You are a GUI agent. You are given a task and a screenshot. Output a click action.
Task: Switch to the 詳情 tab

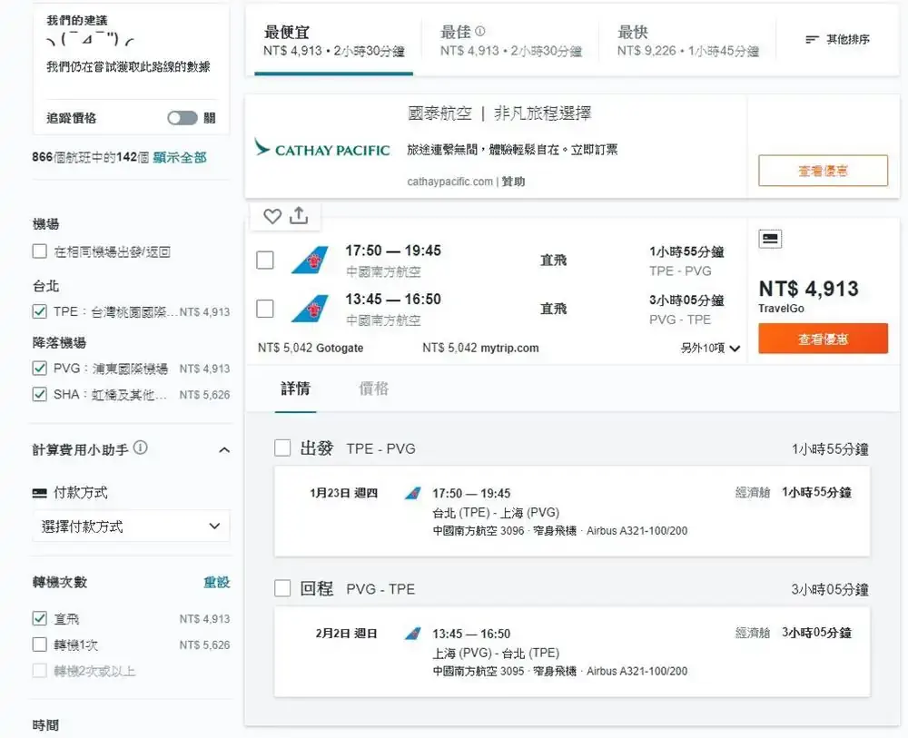[x=295, y=389]
